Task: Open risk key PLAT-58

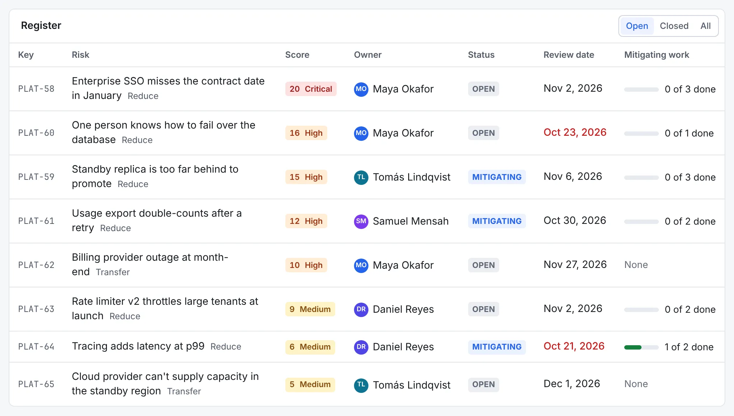Action: click(36, 89)
